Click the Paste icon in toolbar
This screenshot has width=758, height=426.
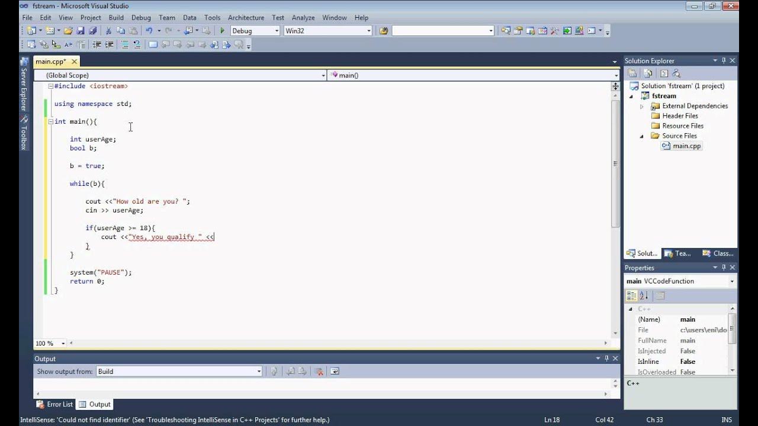133,31
